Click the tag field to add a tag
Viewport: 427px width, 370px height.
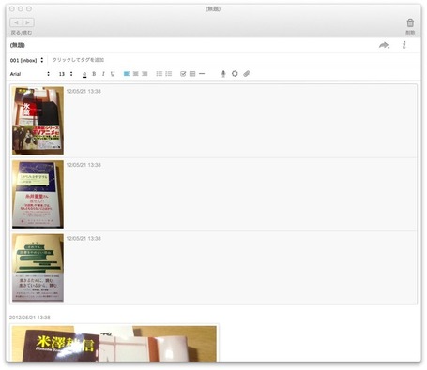click(78, 60)
